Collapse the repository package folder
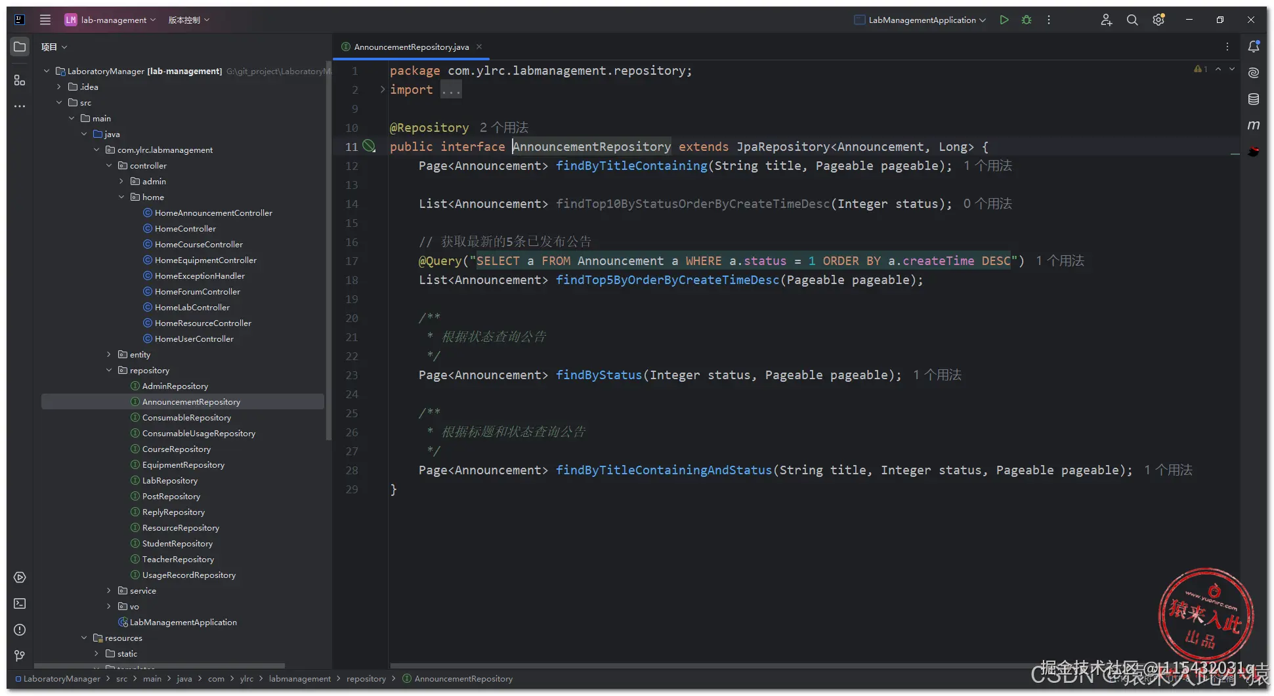 (109, 370)
